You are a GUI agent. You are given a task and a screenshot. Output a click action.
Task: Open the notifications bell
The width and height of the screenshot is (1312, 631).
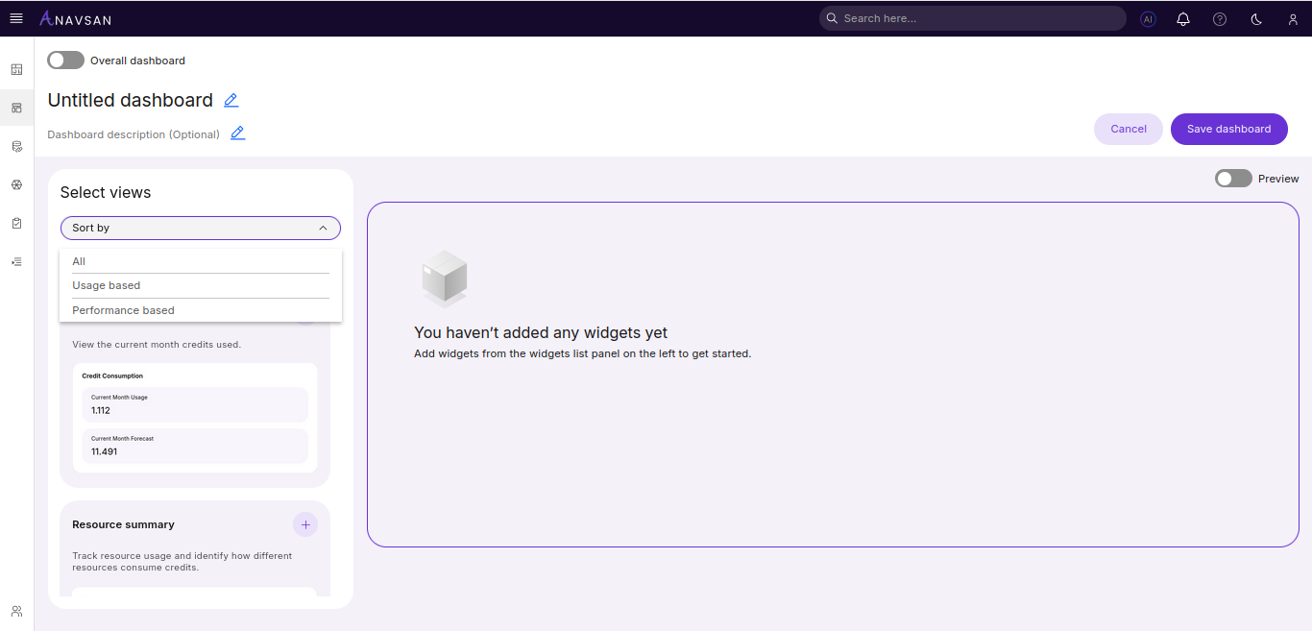[x=1183, y=18]
